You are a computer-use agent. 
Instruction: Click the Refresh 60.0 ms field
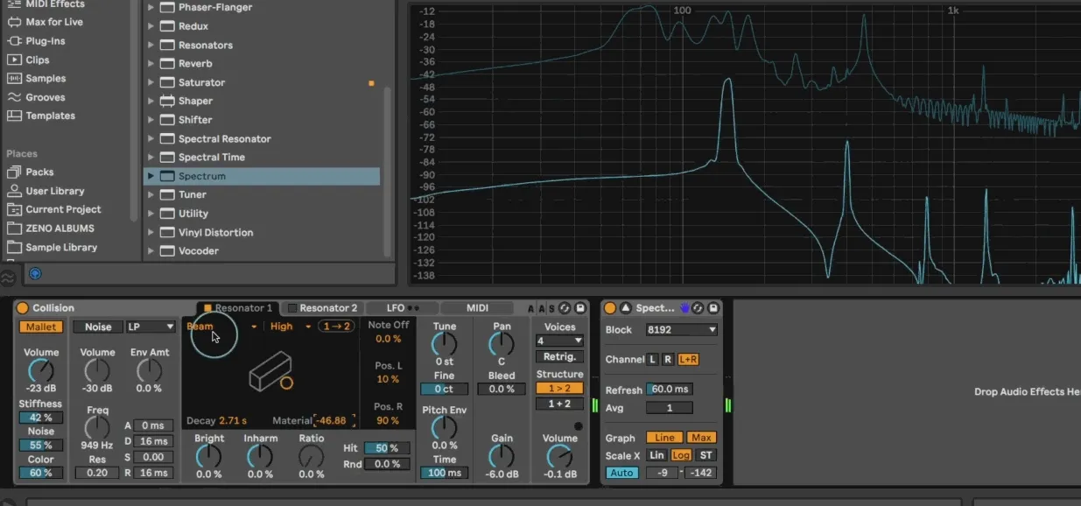click(x=670, y=390)
